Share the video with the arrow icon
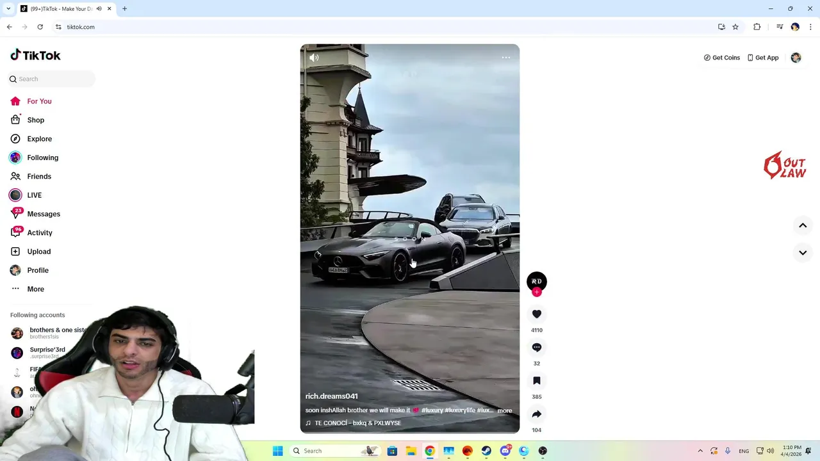This screenshot has height=461, width=820. (x=537, y=414)
